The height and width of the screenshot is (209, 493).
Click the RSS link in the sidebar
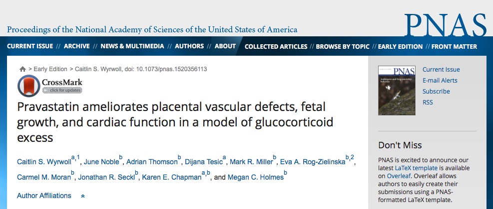pyautogui.click(x=428, y=103)
